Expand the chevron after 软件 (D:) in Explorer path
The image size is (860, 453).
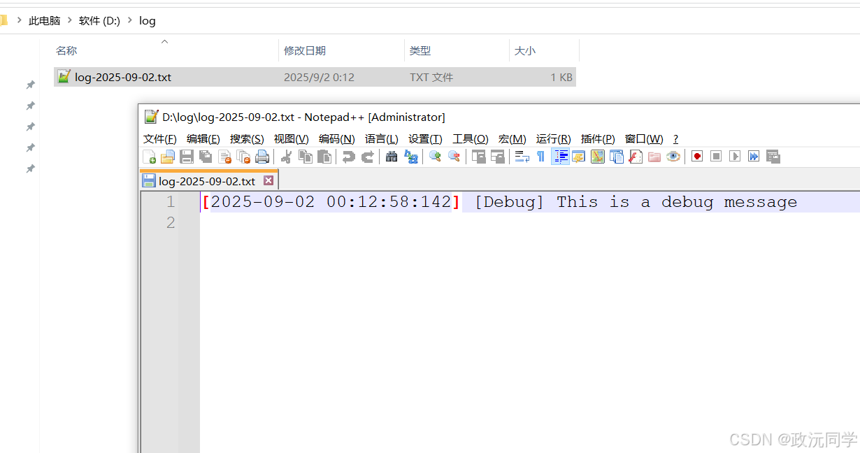click(130, 20)
